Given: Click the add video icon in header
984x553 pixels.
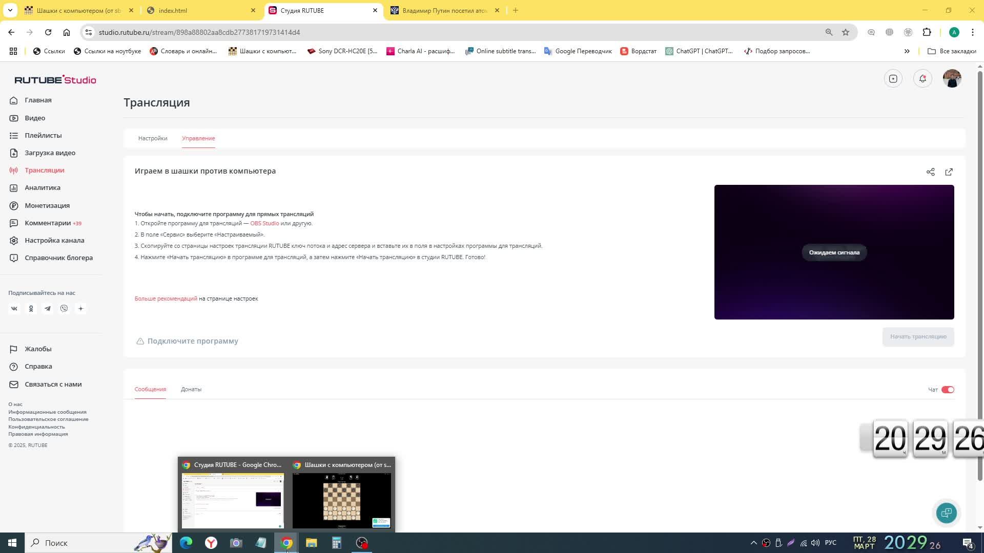Looking at the screenshot, I should click(893, 78).
